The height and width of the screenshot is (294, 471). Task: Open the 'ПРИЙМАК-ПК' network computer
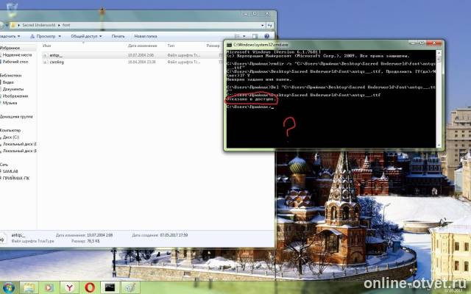16,178
